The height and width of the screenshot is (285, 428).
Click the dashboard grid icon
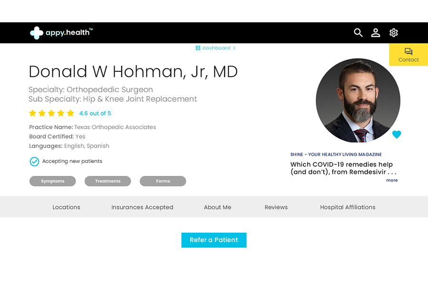pyautogui.click(x=198, y=48)
